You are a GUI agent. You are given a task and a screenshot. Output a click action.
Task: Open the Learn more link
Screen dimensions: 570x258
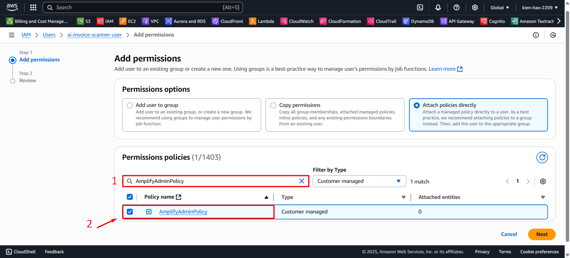[x=446, y=69]
